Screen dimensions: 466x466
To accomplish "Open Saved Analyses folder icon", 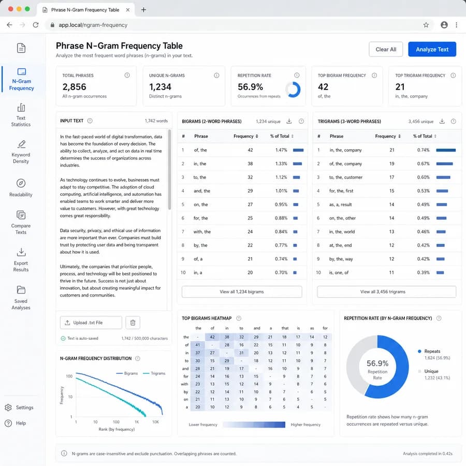I will (21, 289).
